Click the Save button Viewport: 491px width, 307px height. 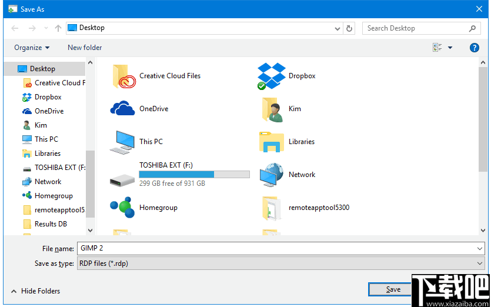coord(390,289)
